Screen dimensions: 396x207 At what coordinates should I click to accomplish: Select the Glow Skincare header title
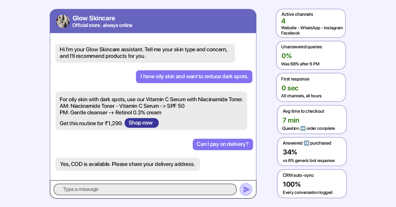94,18
